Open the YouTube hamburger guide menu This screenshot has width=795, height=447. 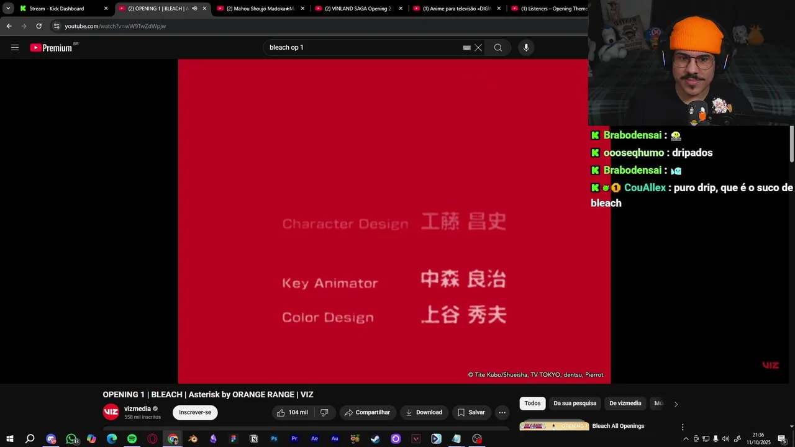tap(15, 48)
